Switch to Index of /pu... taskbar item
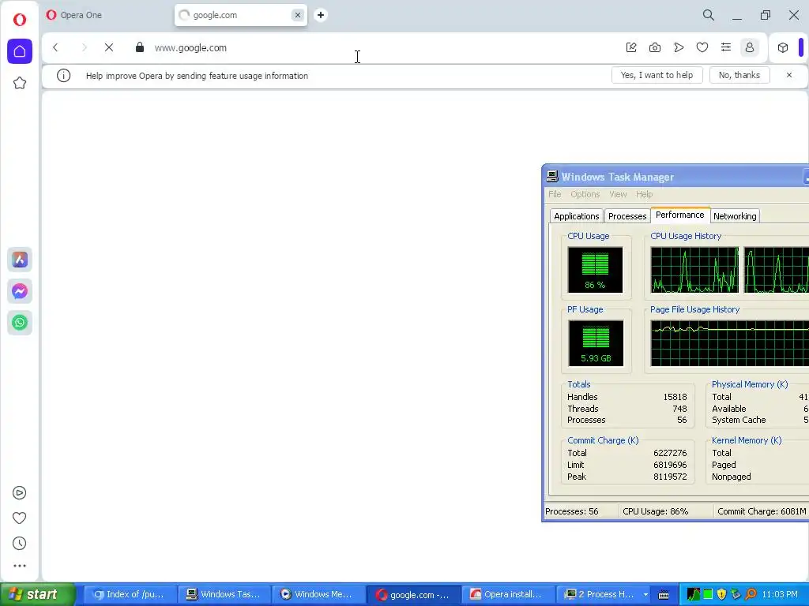The image size is (809, 606). (x=130, y=594)
